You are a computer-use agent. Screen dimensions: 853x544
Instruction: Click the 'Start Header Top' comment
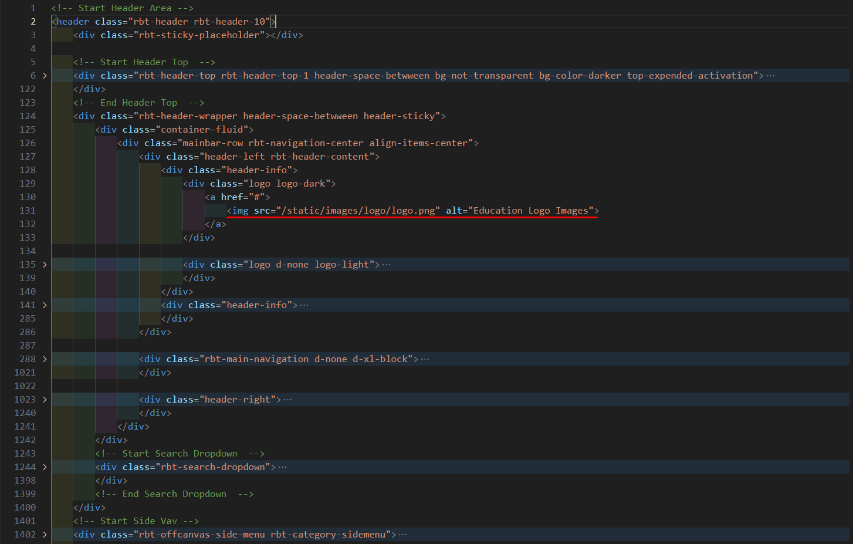(144, 62)
